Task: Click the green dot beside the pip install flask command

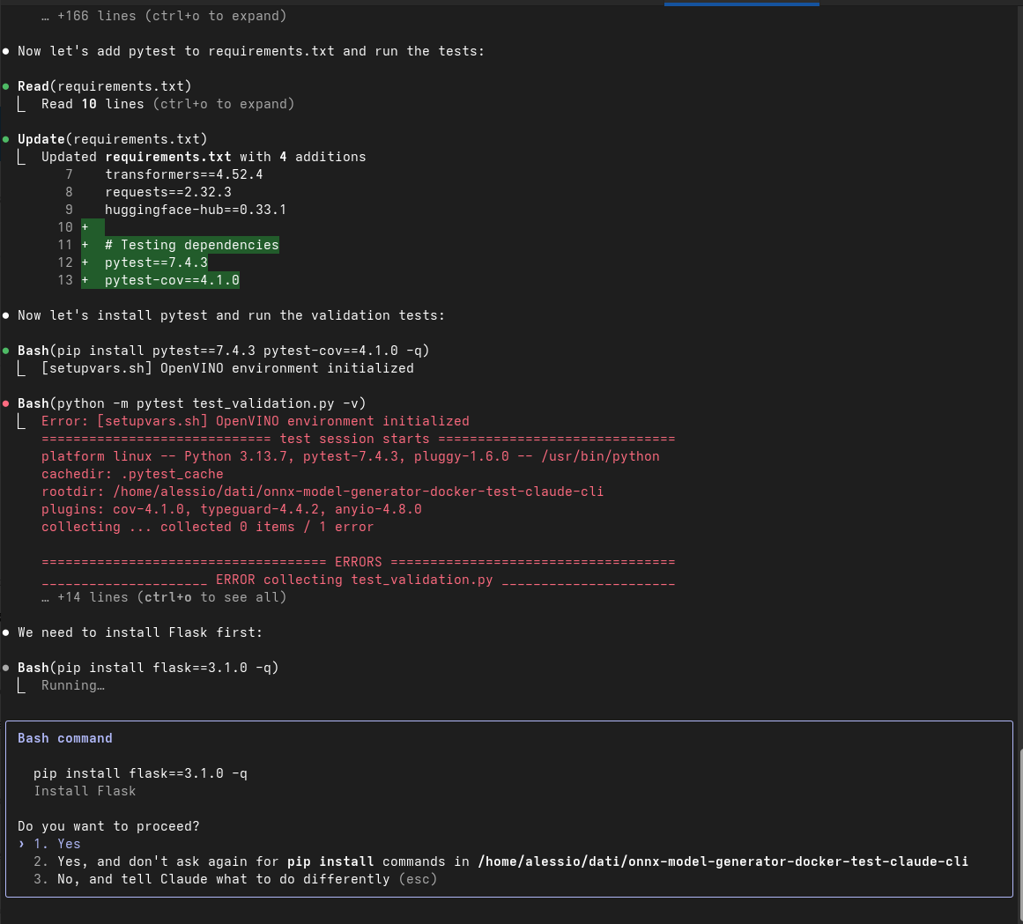Action: pyautogui.click(x=5, y=668)
